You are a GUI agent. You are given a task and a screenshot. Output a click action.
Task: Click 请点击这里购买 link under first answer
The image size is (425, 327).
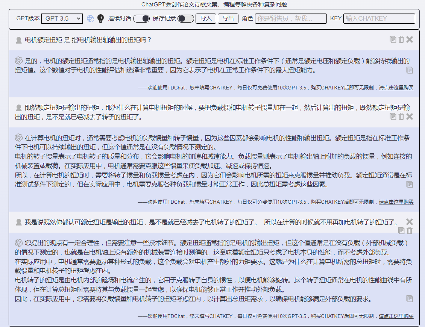point(396,88)
